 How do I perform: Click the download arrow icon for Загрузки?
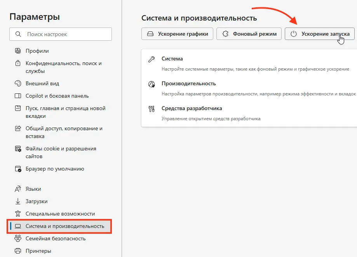coord(18,201)
